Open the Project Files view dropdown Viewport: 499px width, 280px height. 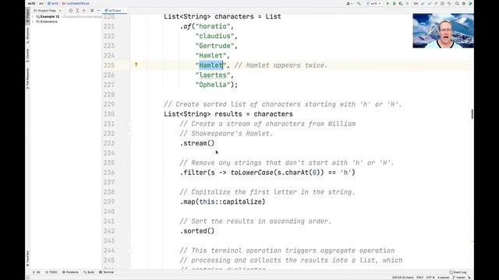point(47,11)
